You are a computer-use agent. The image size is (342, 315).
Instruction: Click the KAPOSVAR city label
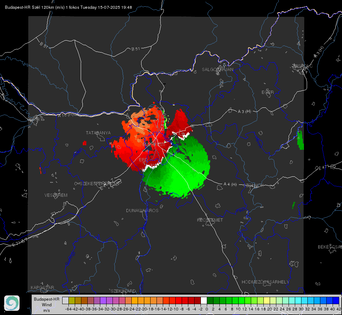click(42, 287)
